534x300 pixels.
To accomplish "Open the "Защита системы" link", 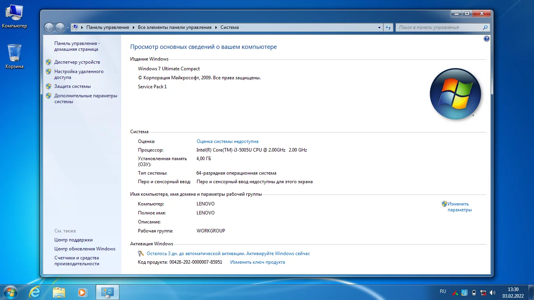I will tap(72, 86).
